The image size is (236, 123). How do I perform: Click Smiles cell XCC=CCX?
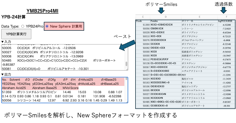166,36
